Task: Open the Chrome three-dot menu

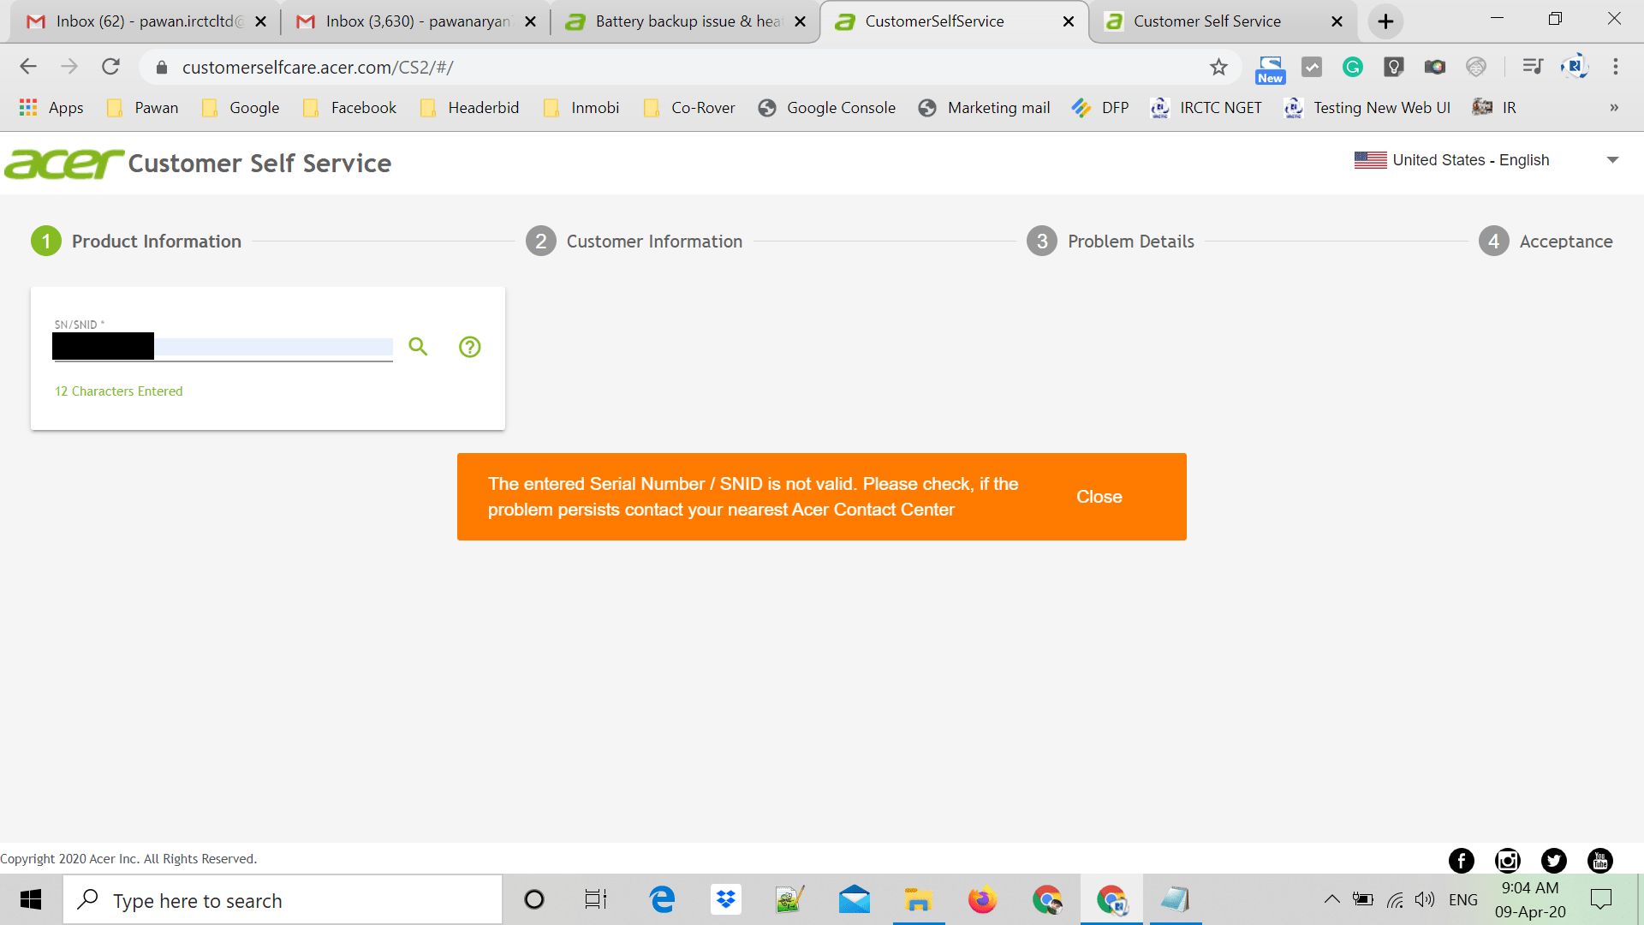Action: [1616, 67]
